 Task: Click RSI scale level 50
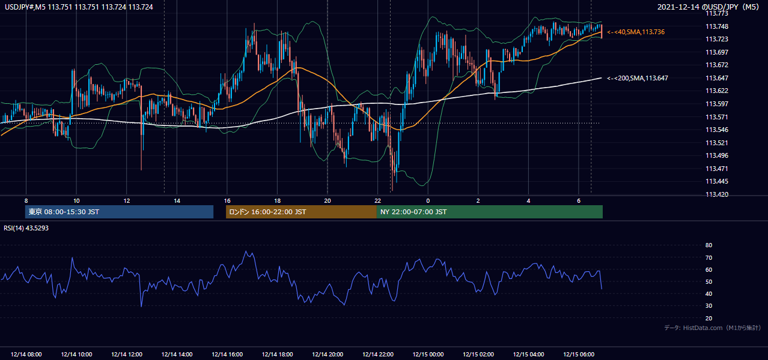click(x=709, y=282)
